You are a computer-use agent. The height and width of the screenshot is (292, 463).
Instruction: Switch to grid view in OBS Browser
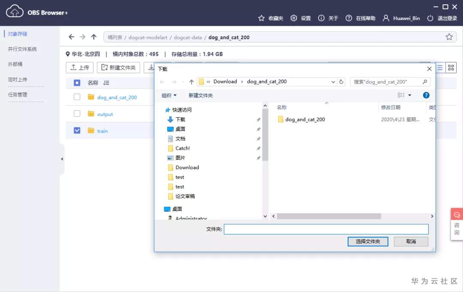pyautogui.click(x=451, y=67)
